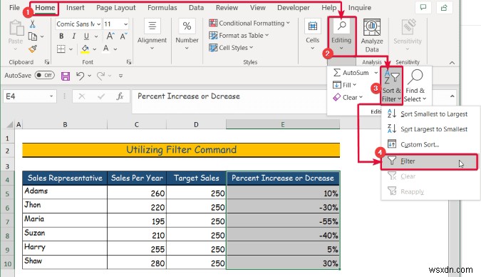This screenshot has width=481, height=277.
Task: Switch to the Insert tab
Action: 75,8
